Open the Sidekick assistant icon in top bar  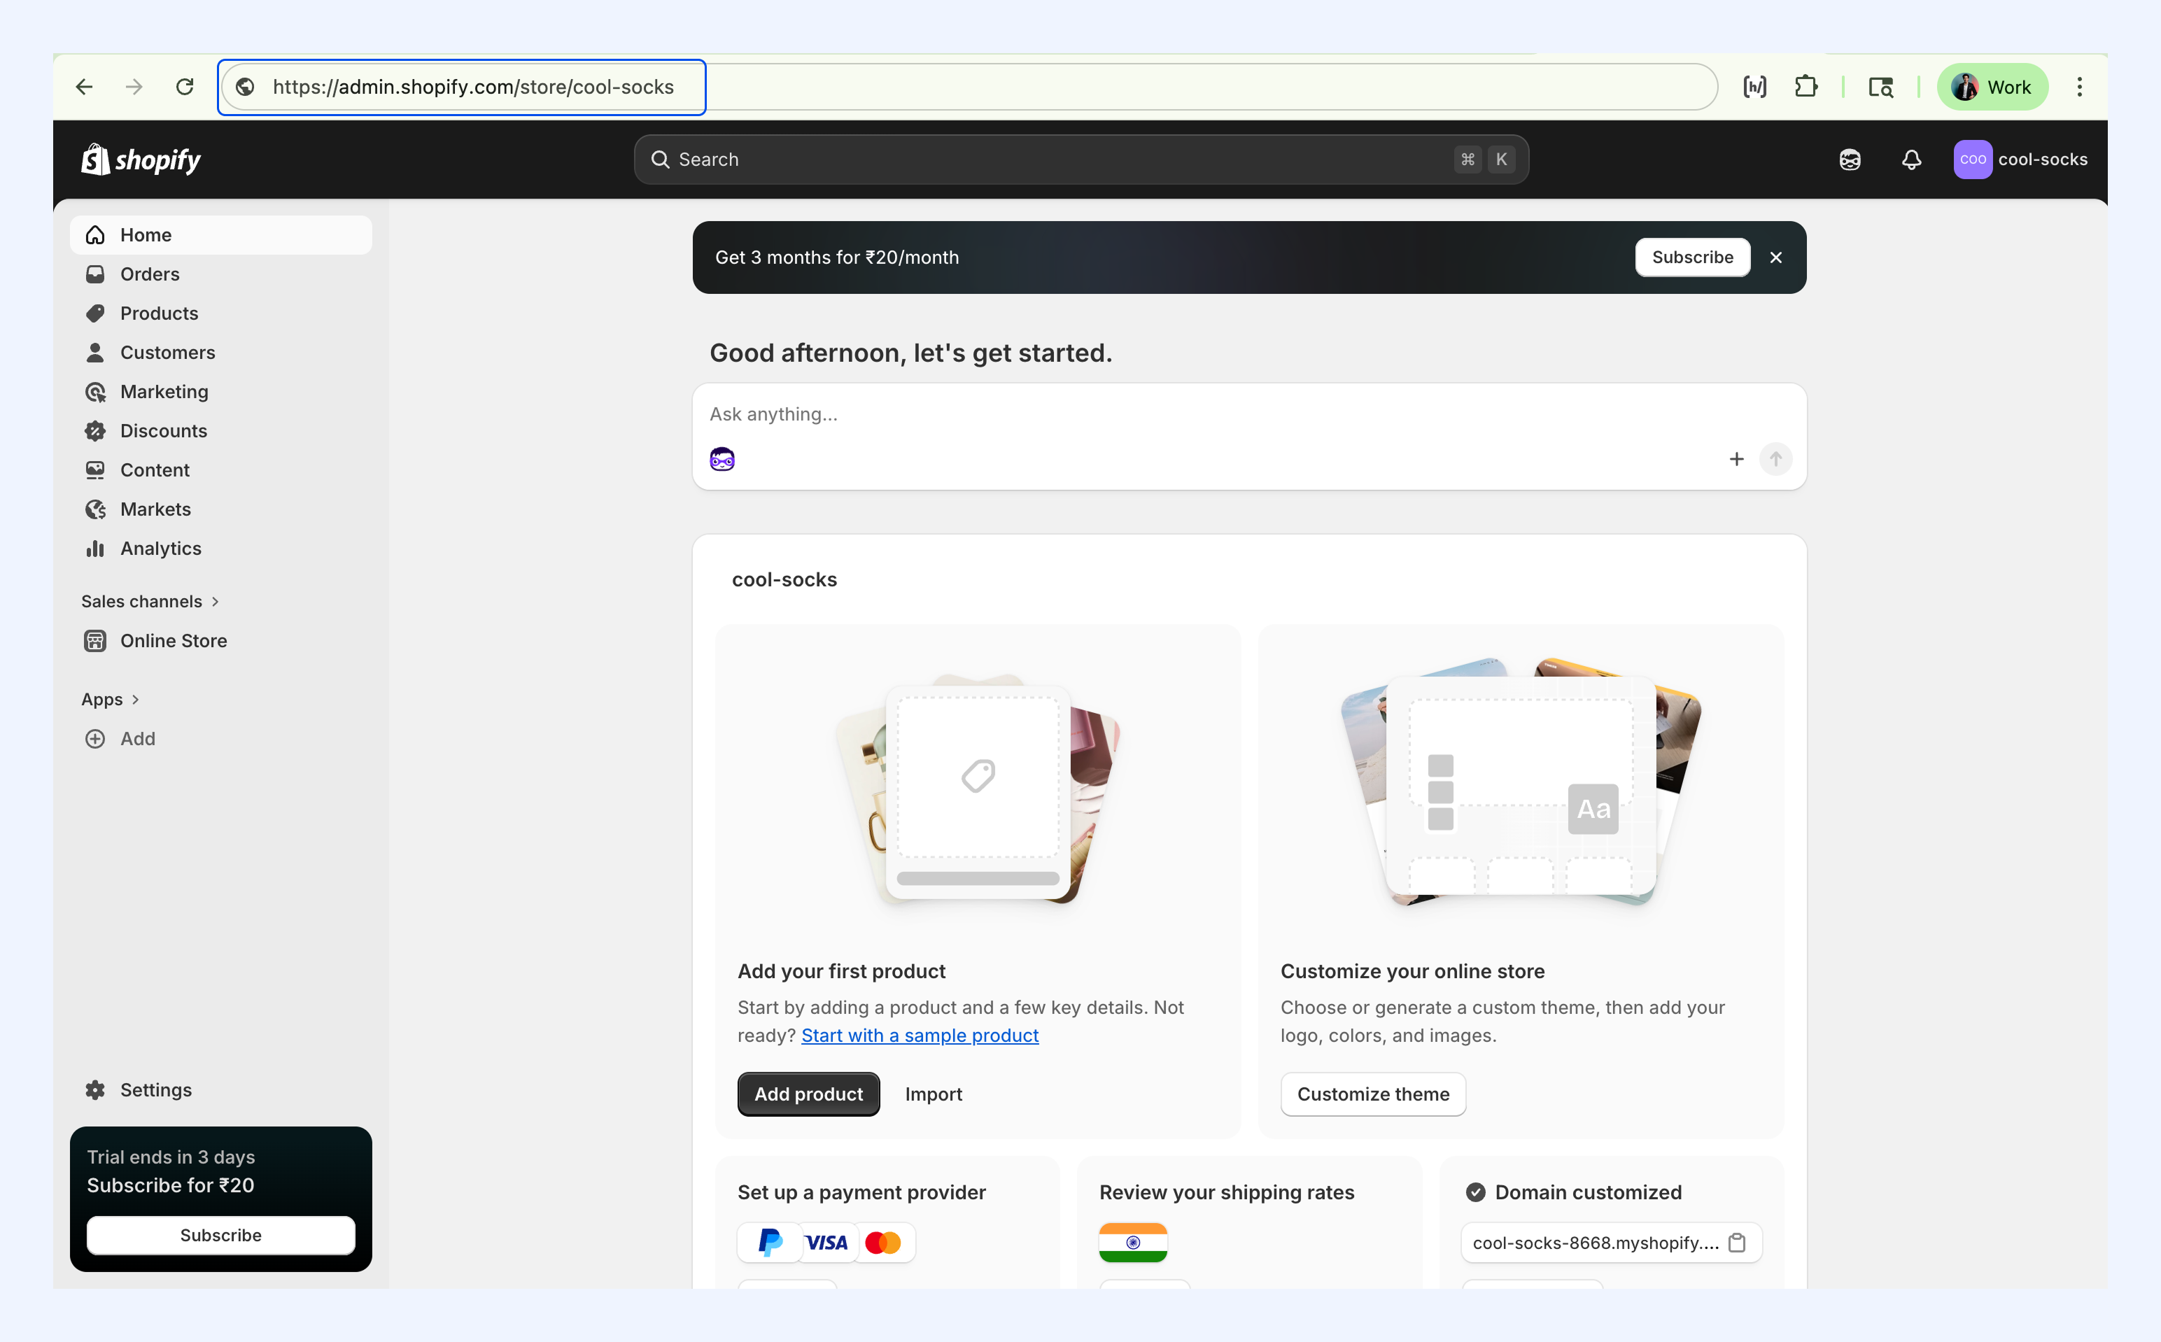click(x=1850, y=160)
